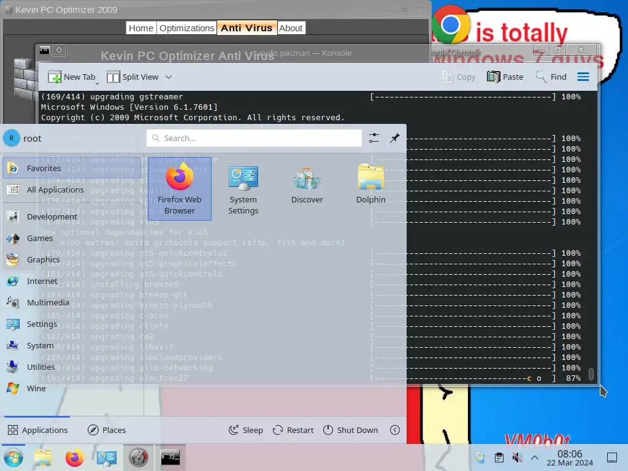Open launcher configuration sliders icon
This screenshot has height=471, width=628.
coord(373,138)
